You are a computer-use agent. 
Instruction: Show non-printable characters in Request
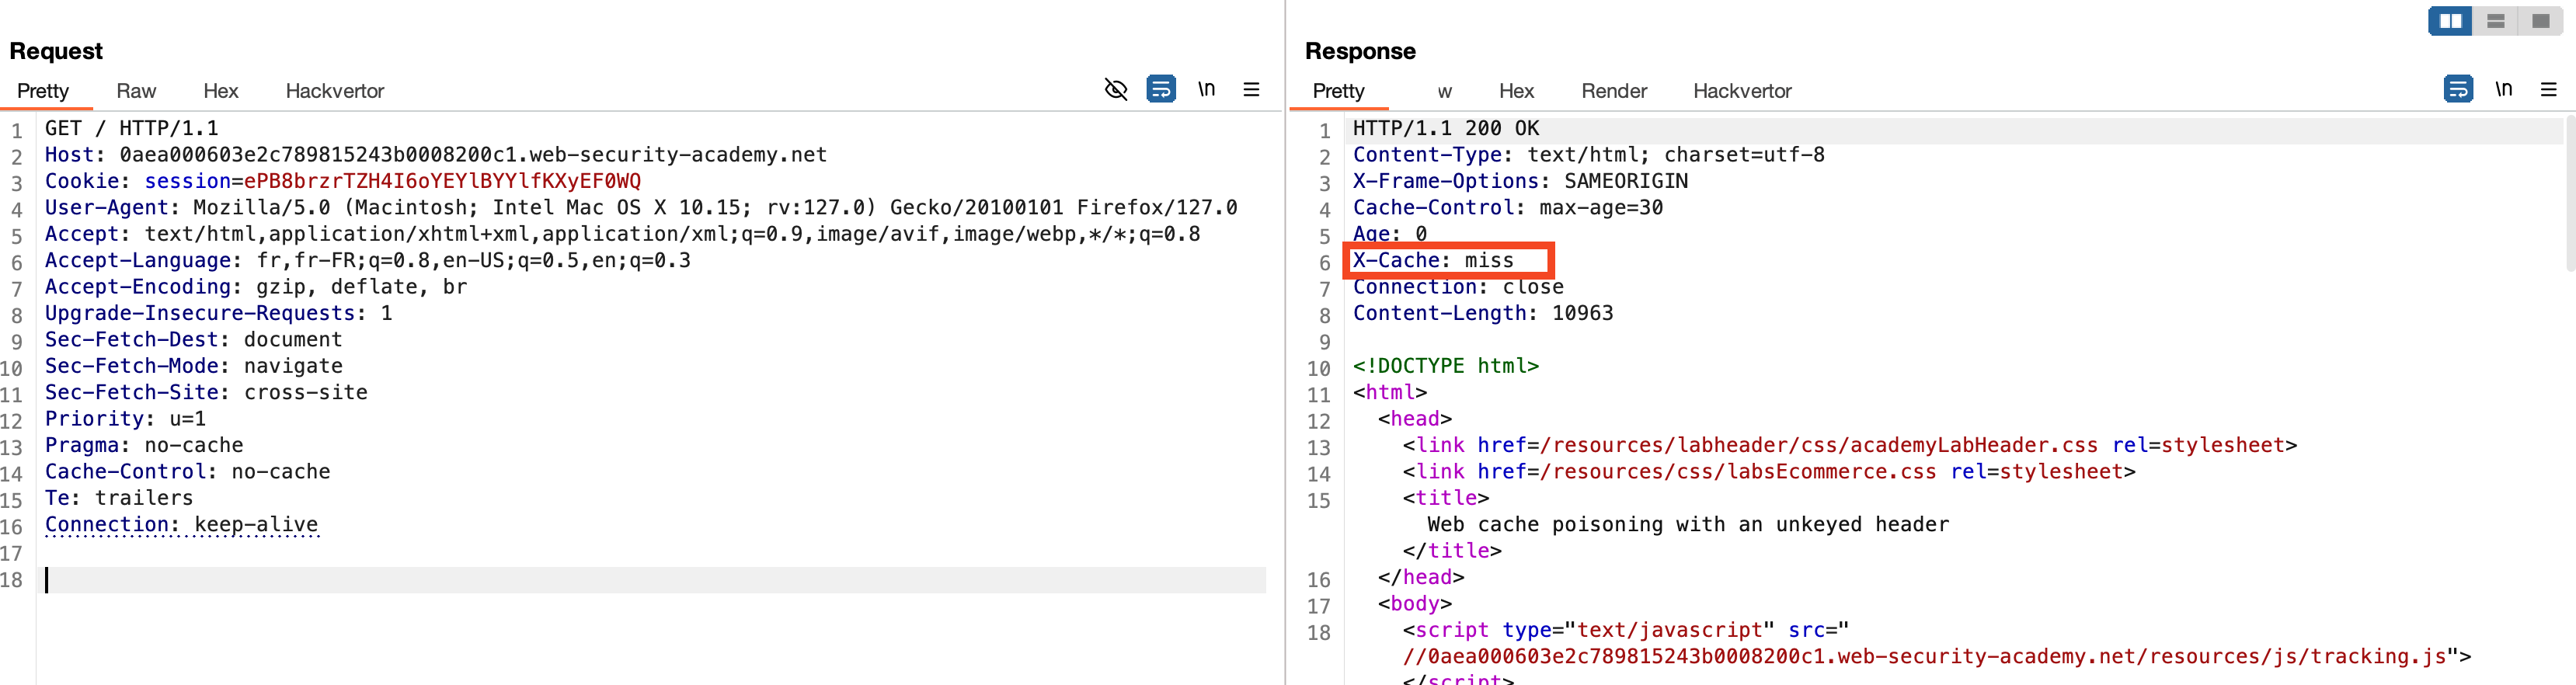click(x=1206, y=90)
